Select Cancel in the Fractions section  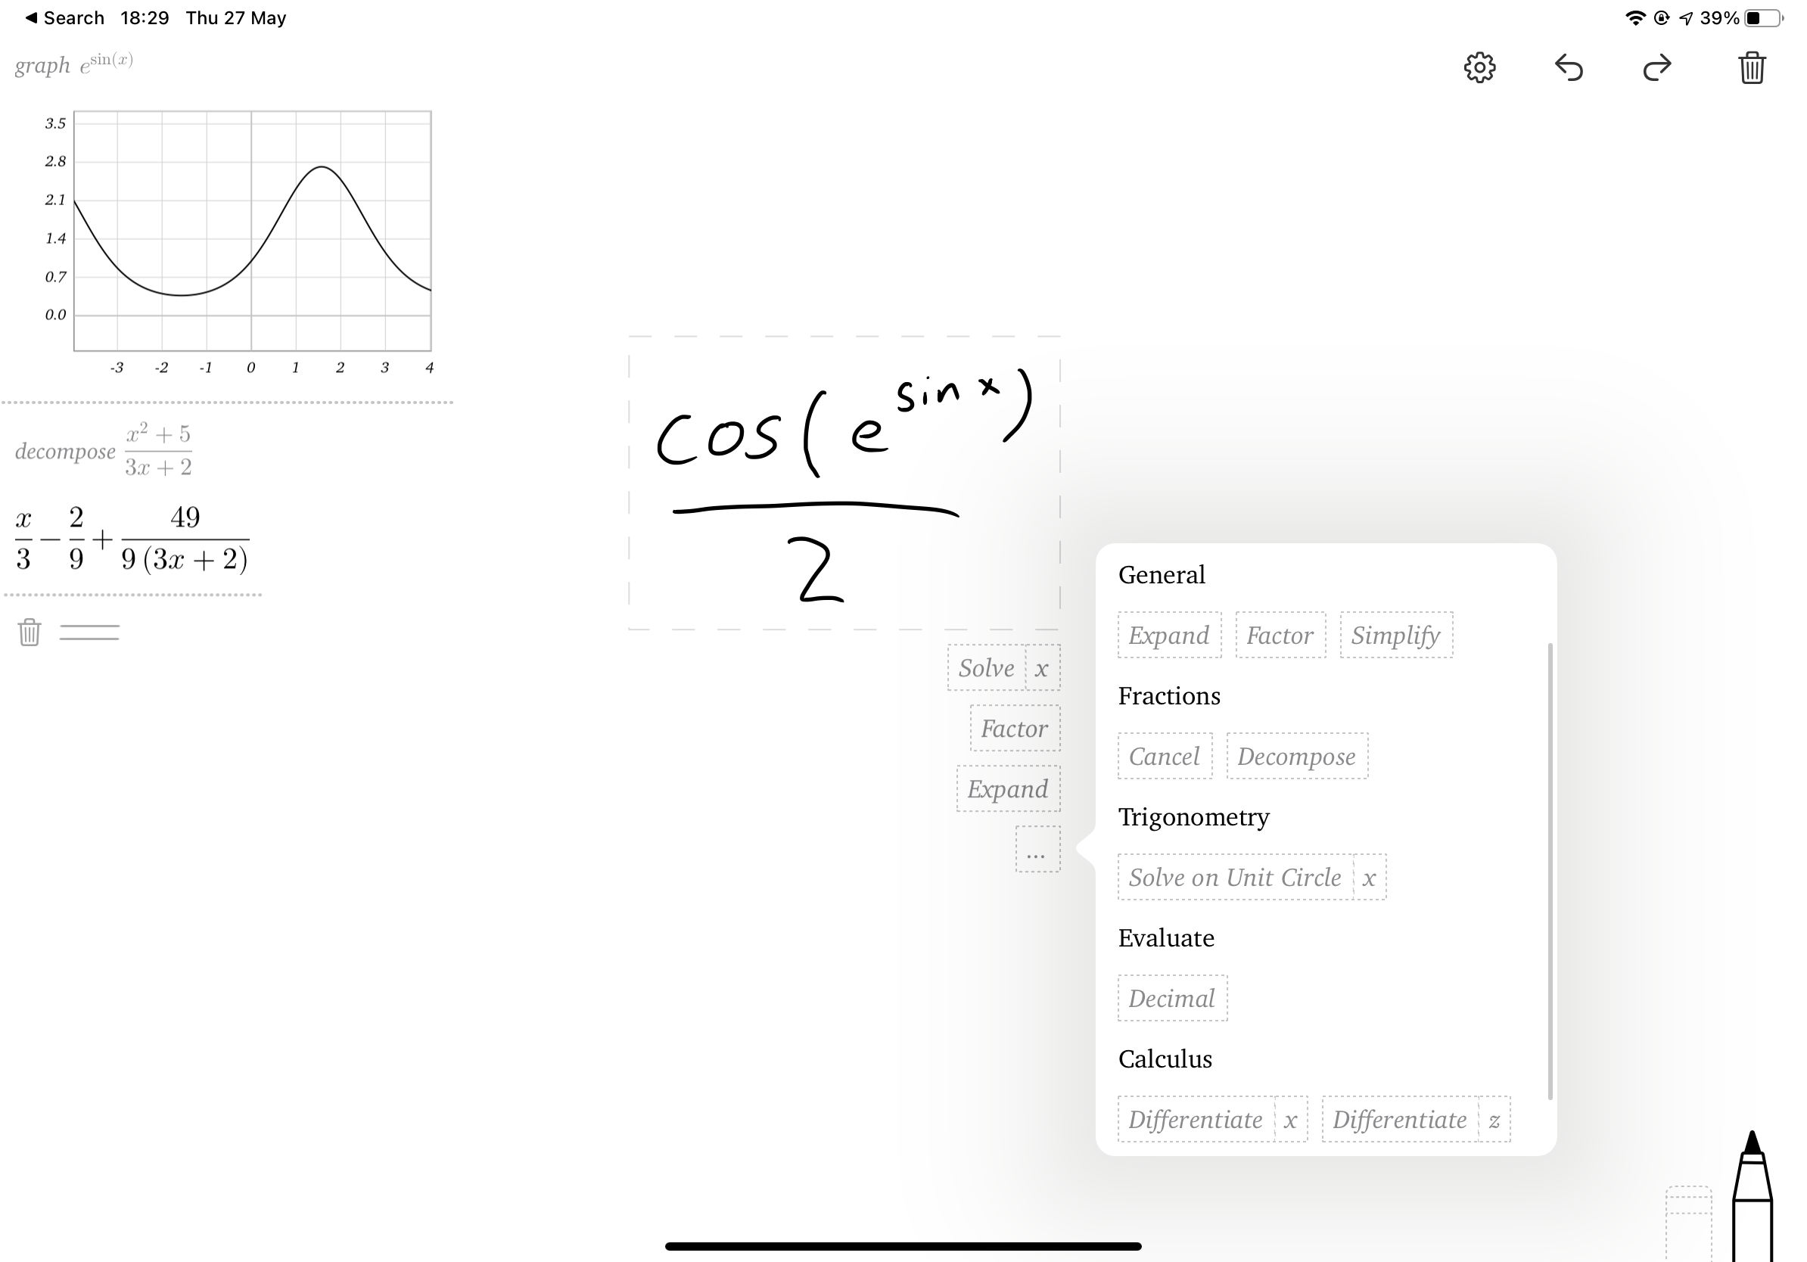coord(1165,756)
